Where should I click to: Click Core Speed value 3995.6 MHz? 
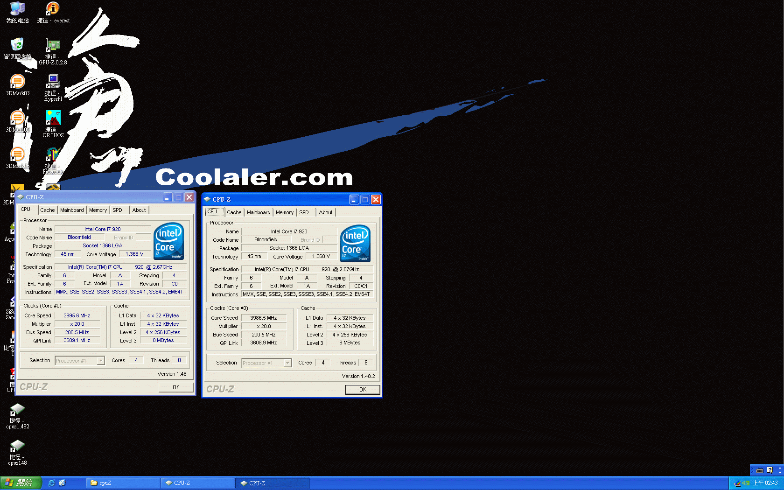click(x=77, y=315)
